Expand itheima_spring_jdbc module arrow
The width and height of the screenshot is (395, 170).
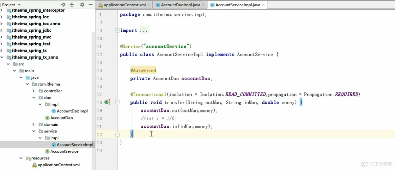pyautogui.click(x=2, y=30)
